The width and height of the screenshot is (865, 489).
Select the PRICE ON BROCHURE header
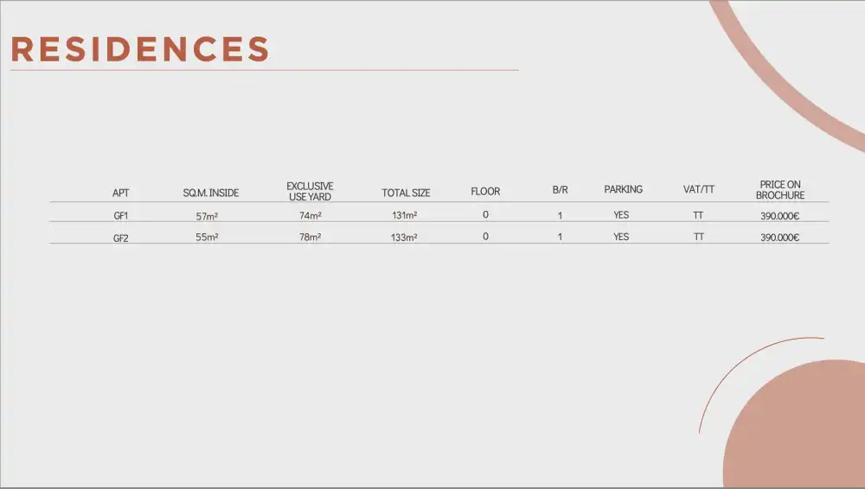[780, 190]
